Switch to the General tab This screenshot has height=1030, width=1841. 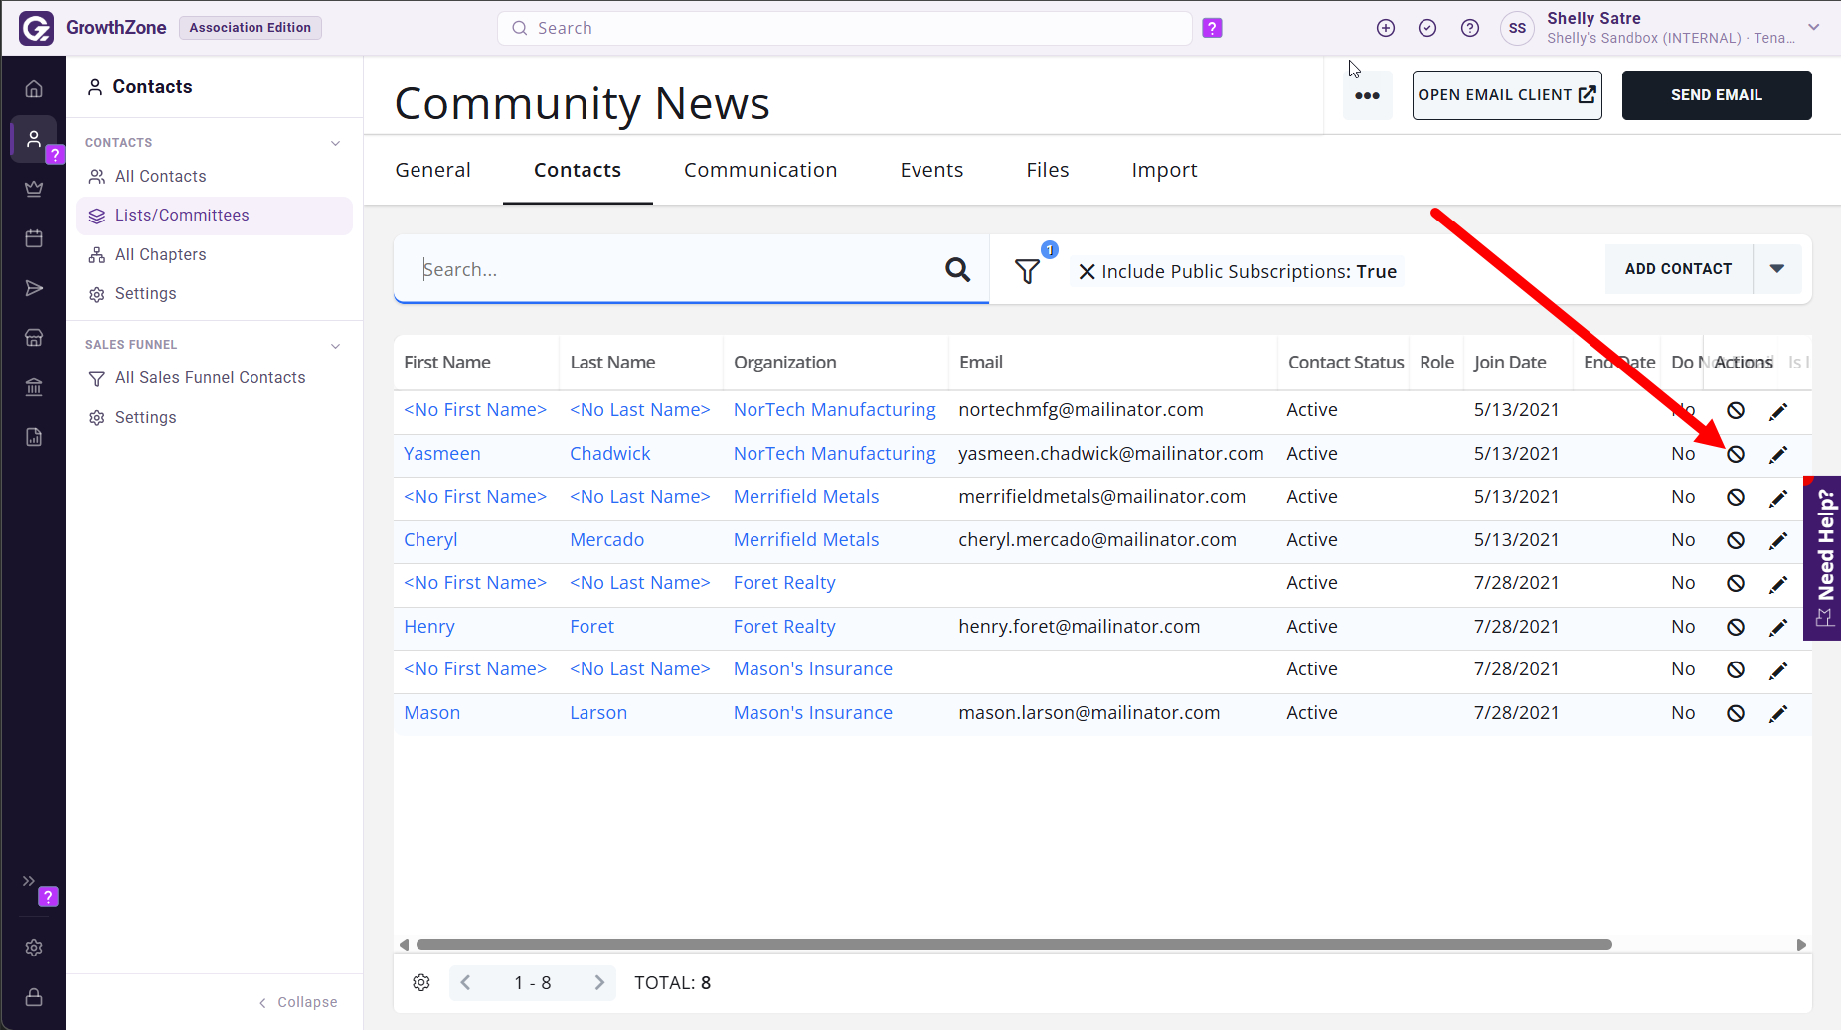[x=432, y=170]
